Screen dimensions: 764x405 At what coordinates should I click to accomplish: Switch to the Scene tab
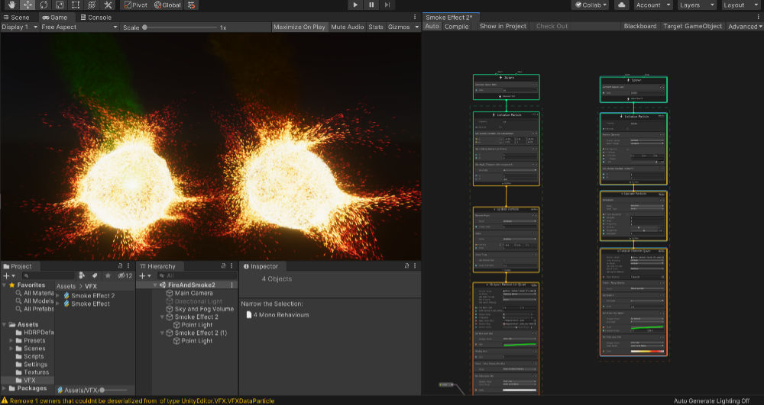coord(17,17)
